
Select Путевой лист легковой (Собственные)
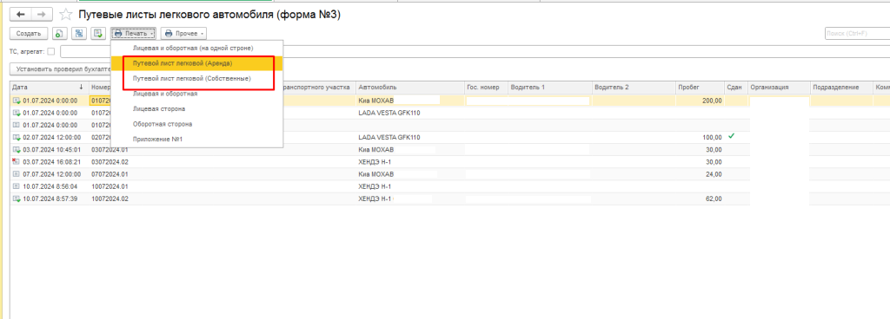coord(192,79)
